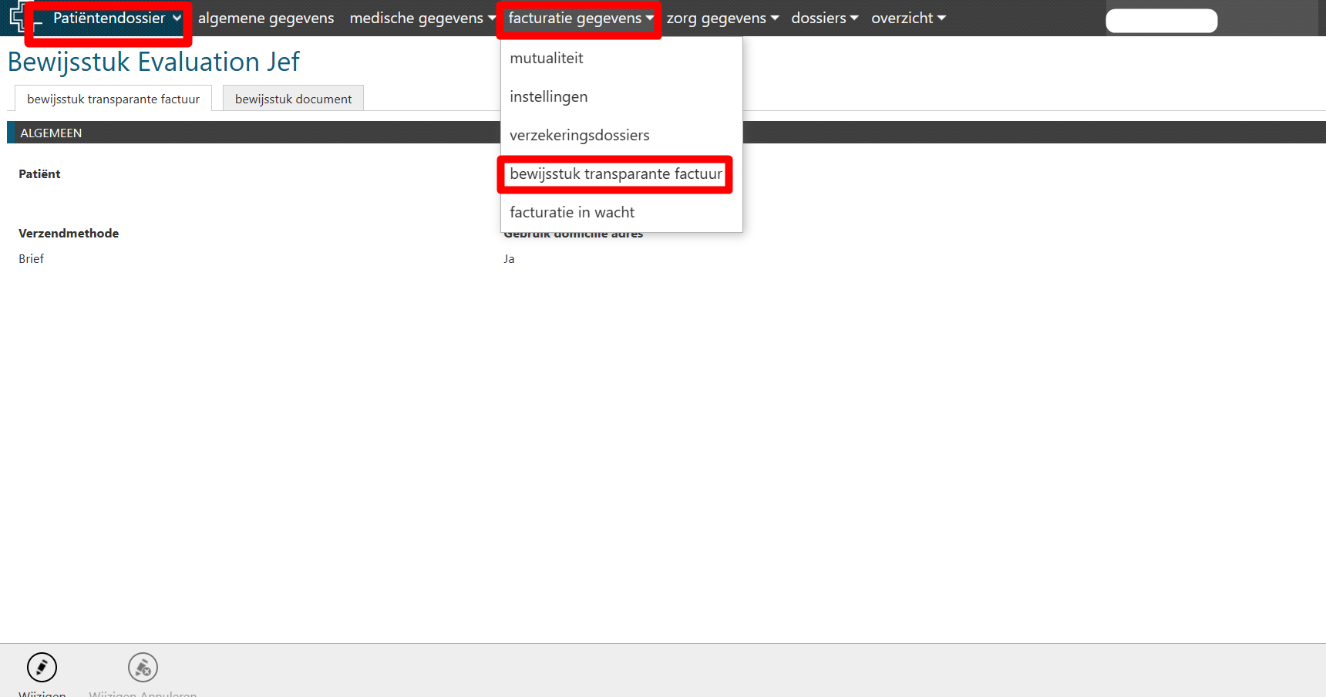Click the Patiënt label
The image size is (1326, 697).
pos(39,174)
